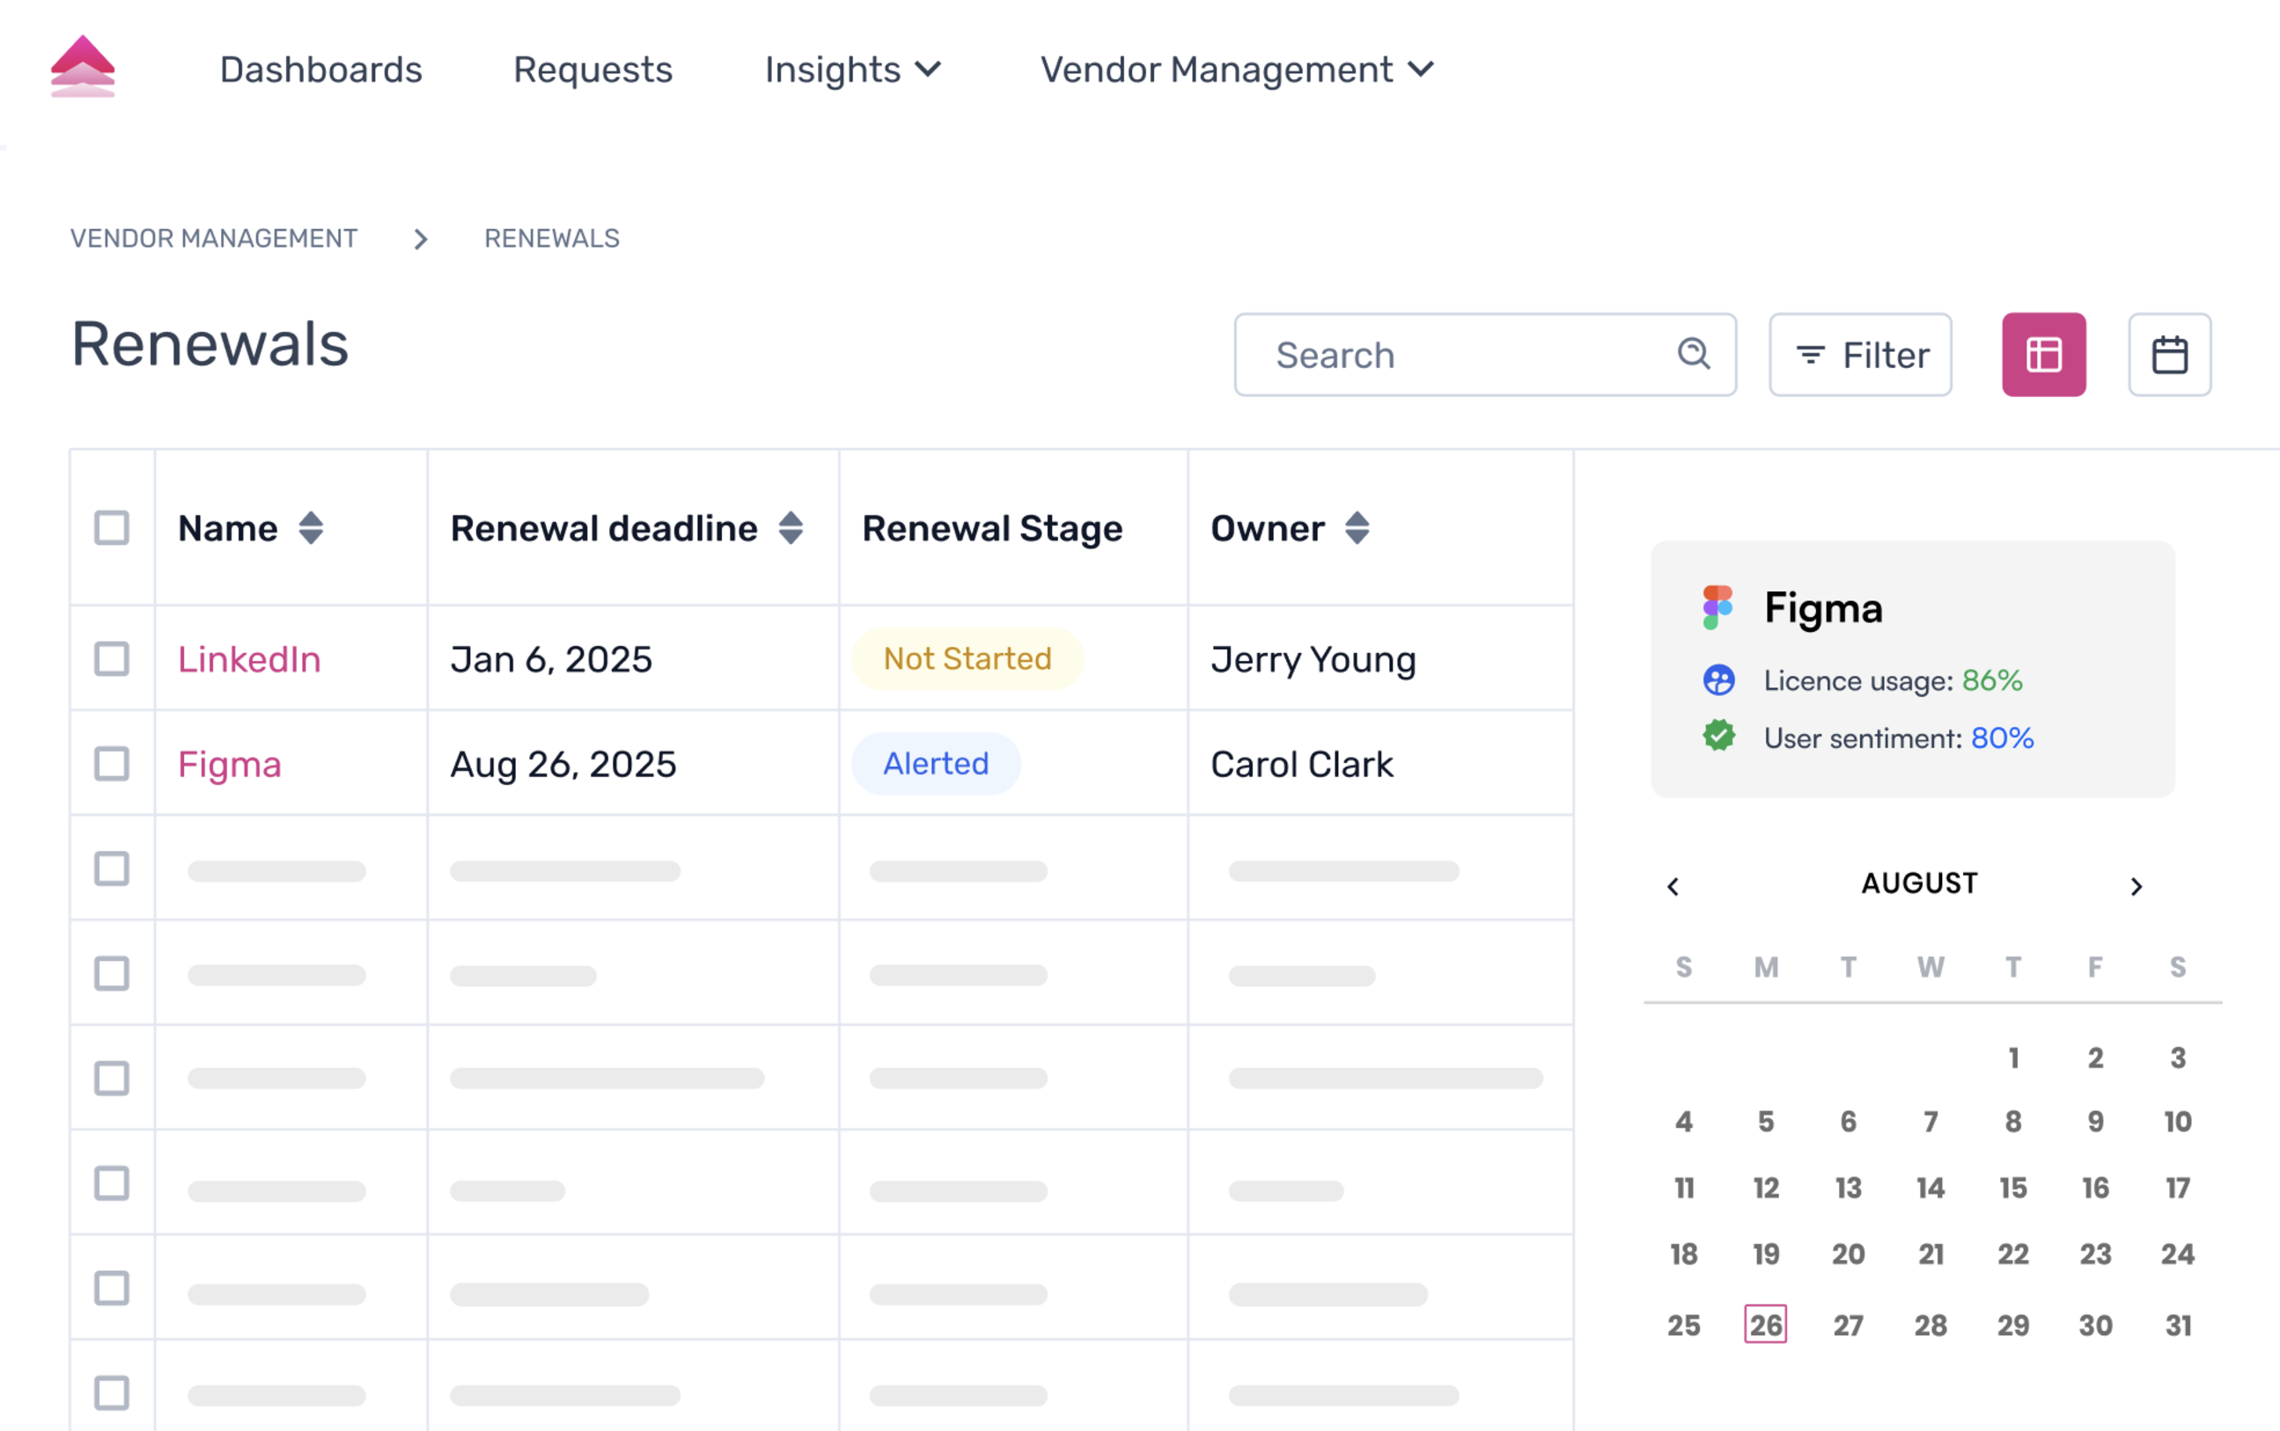Click the User sentiment 80% value
Image resolution: width=2280 pixels, height=1431 pixels.
tap(2002, 738)
